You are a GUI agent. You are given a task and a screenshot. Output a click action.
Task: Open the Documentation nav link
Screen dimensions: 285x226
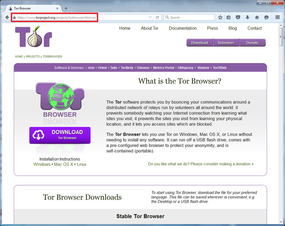(x=182, y=28)
